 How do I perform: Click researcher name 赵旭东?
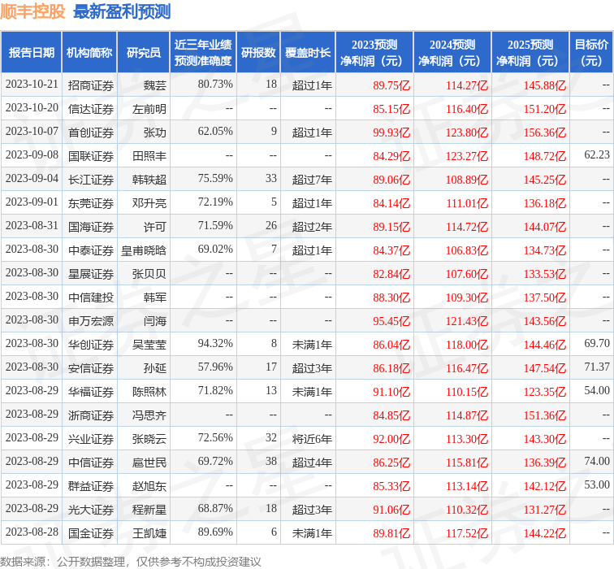click(149, 486)
